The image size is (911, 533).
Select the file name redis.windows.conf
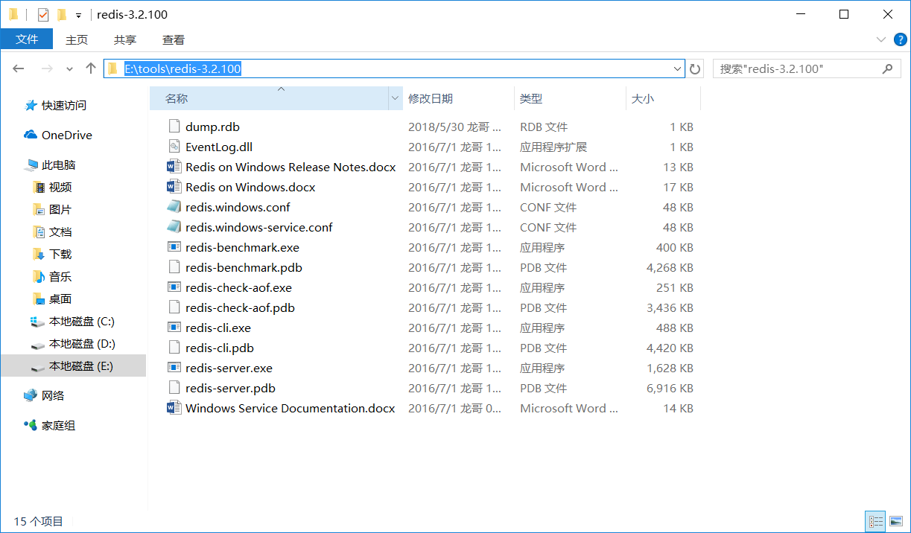coord(238,207)
